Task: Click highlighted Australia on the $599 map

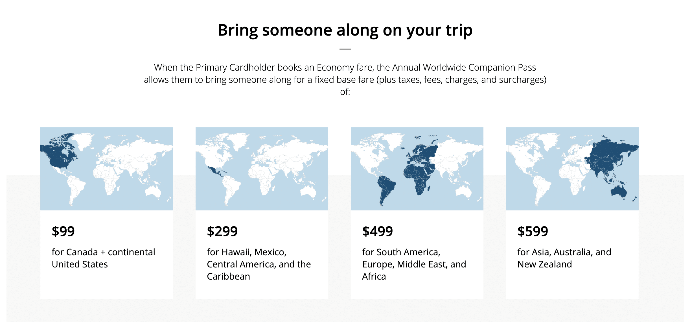Action: [618, 192]
